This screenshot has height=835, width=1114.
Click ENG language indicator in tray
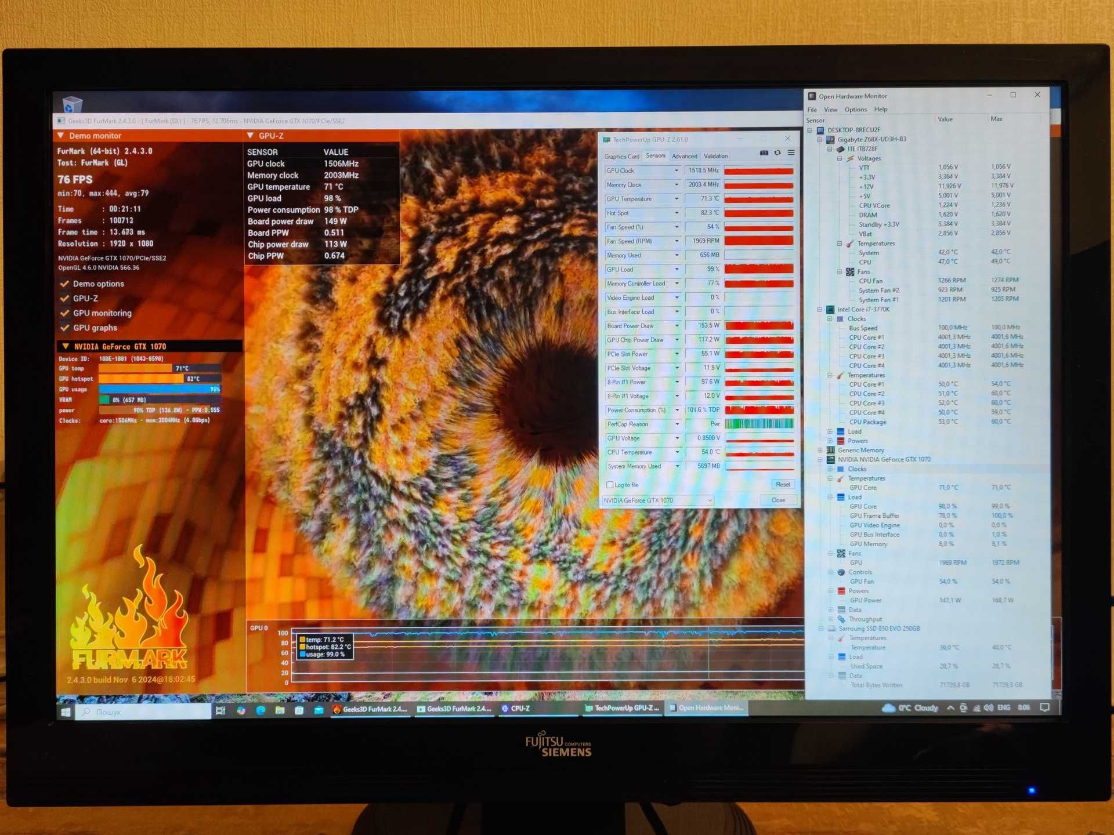click(1004, 708)
